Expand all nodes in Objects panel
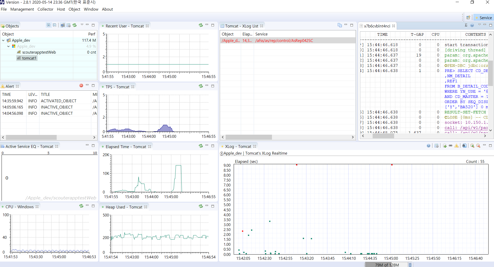 [48, 25]
